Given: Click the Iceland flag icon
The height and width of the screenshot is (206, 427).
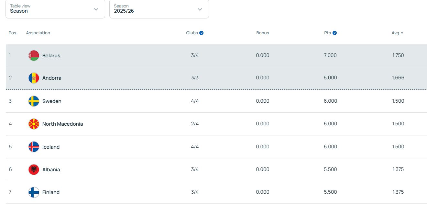Looking at the screenshot, I should coord(34,147).
